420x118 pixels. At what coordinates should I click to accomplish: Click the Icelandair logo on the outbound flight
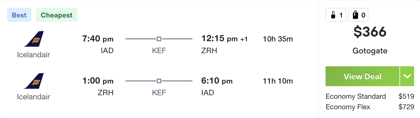pos(33,39)
